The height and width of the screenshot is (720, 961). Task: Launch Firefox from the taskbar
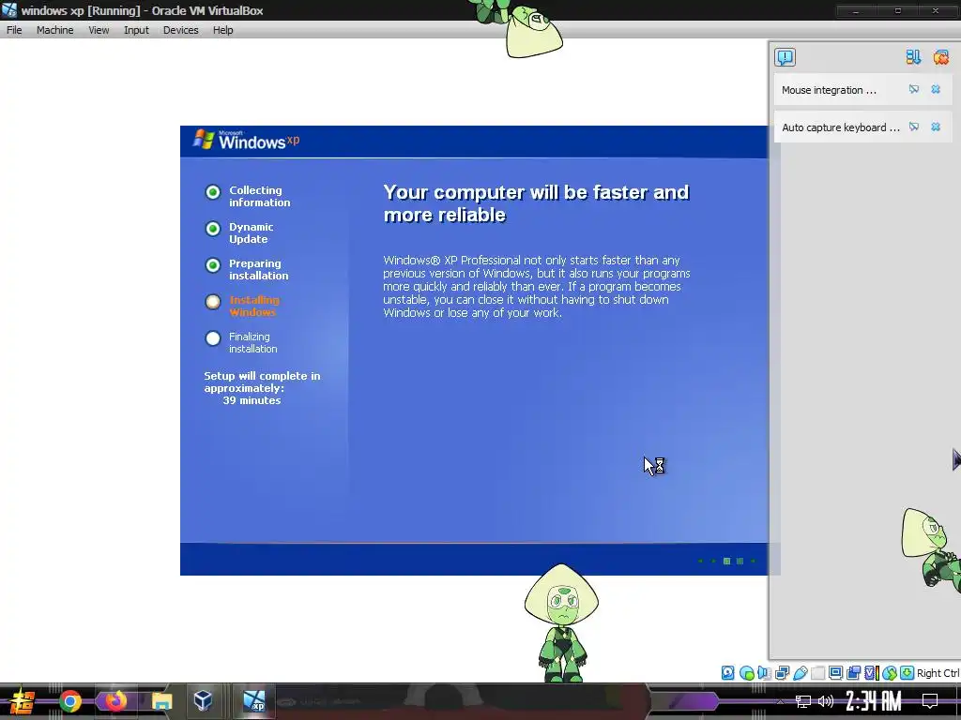(115, 701)
